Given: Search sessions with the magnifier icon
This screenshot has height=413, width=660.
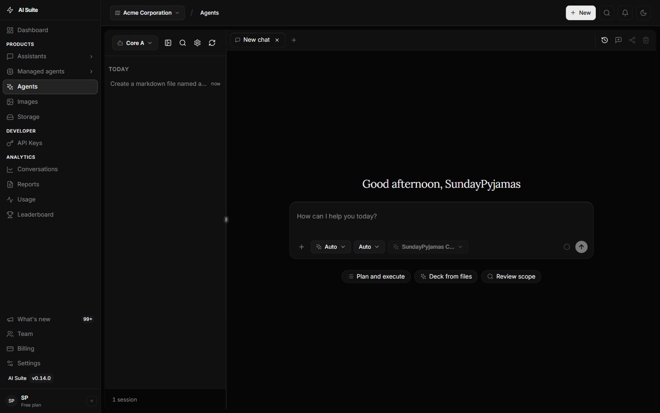Looking at the screenshot, I should point(183,43).
